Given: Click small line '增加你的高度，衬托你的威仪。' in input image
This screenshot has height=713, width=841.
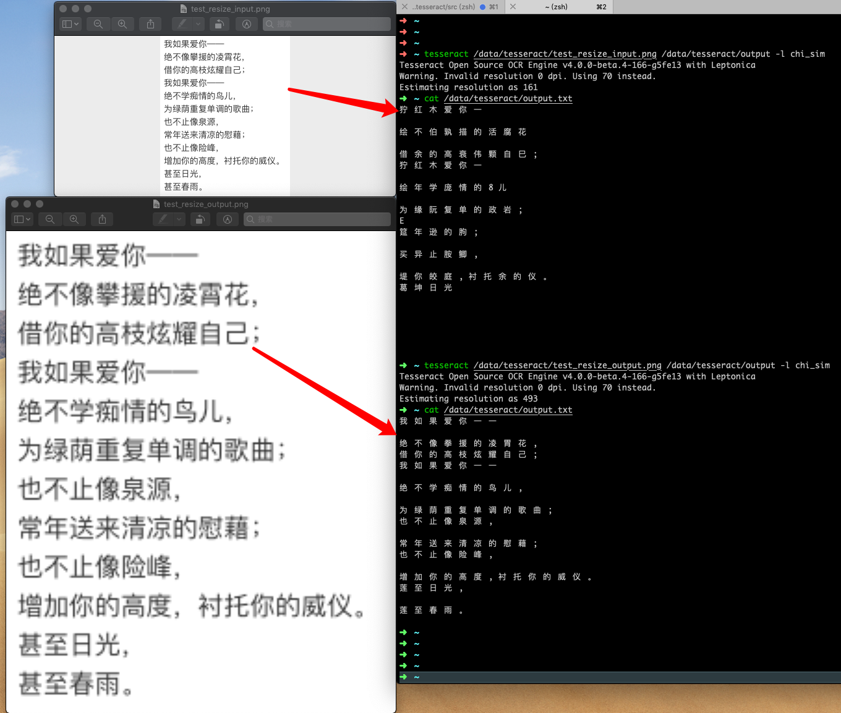Looking at the screenshot, I should coord(223,161).
